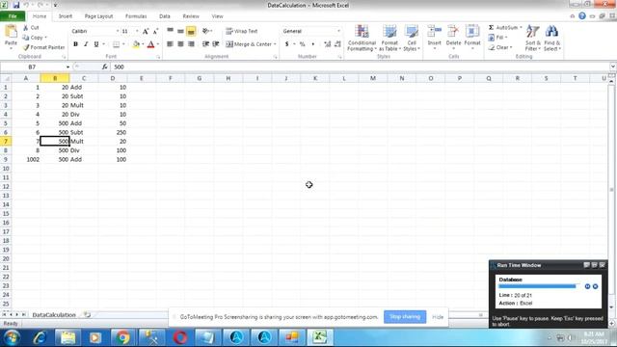This screenshot has height=347, width=617.
Task: Click the Increase Font Size icon
Action: [146, 31]
